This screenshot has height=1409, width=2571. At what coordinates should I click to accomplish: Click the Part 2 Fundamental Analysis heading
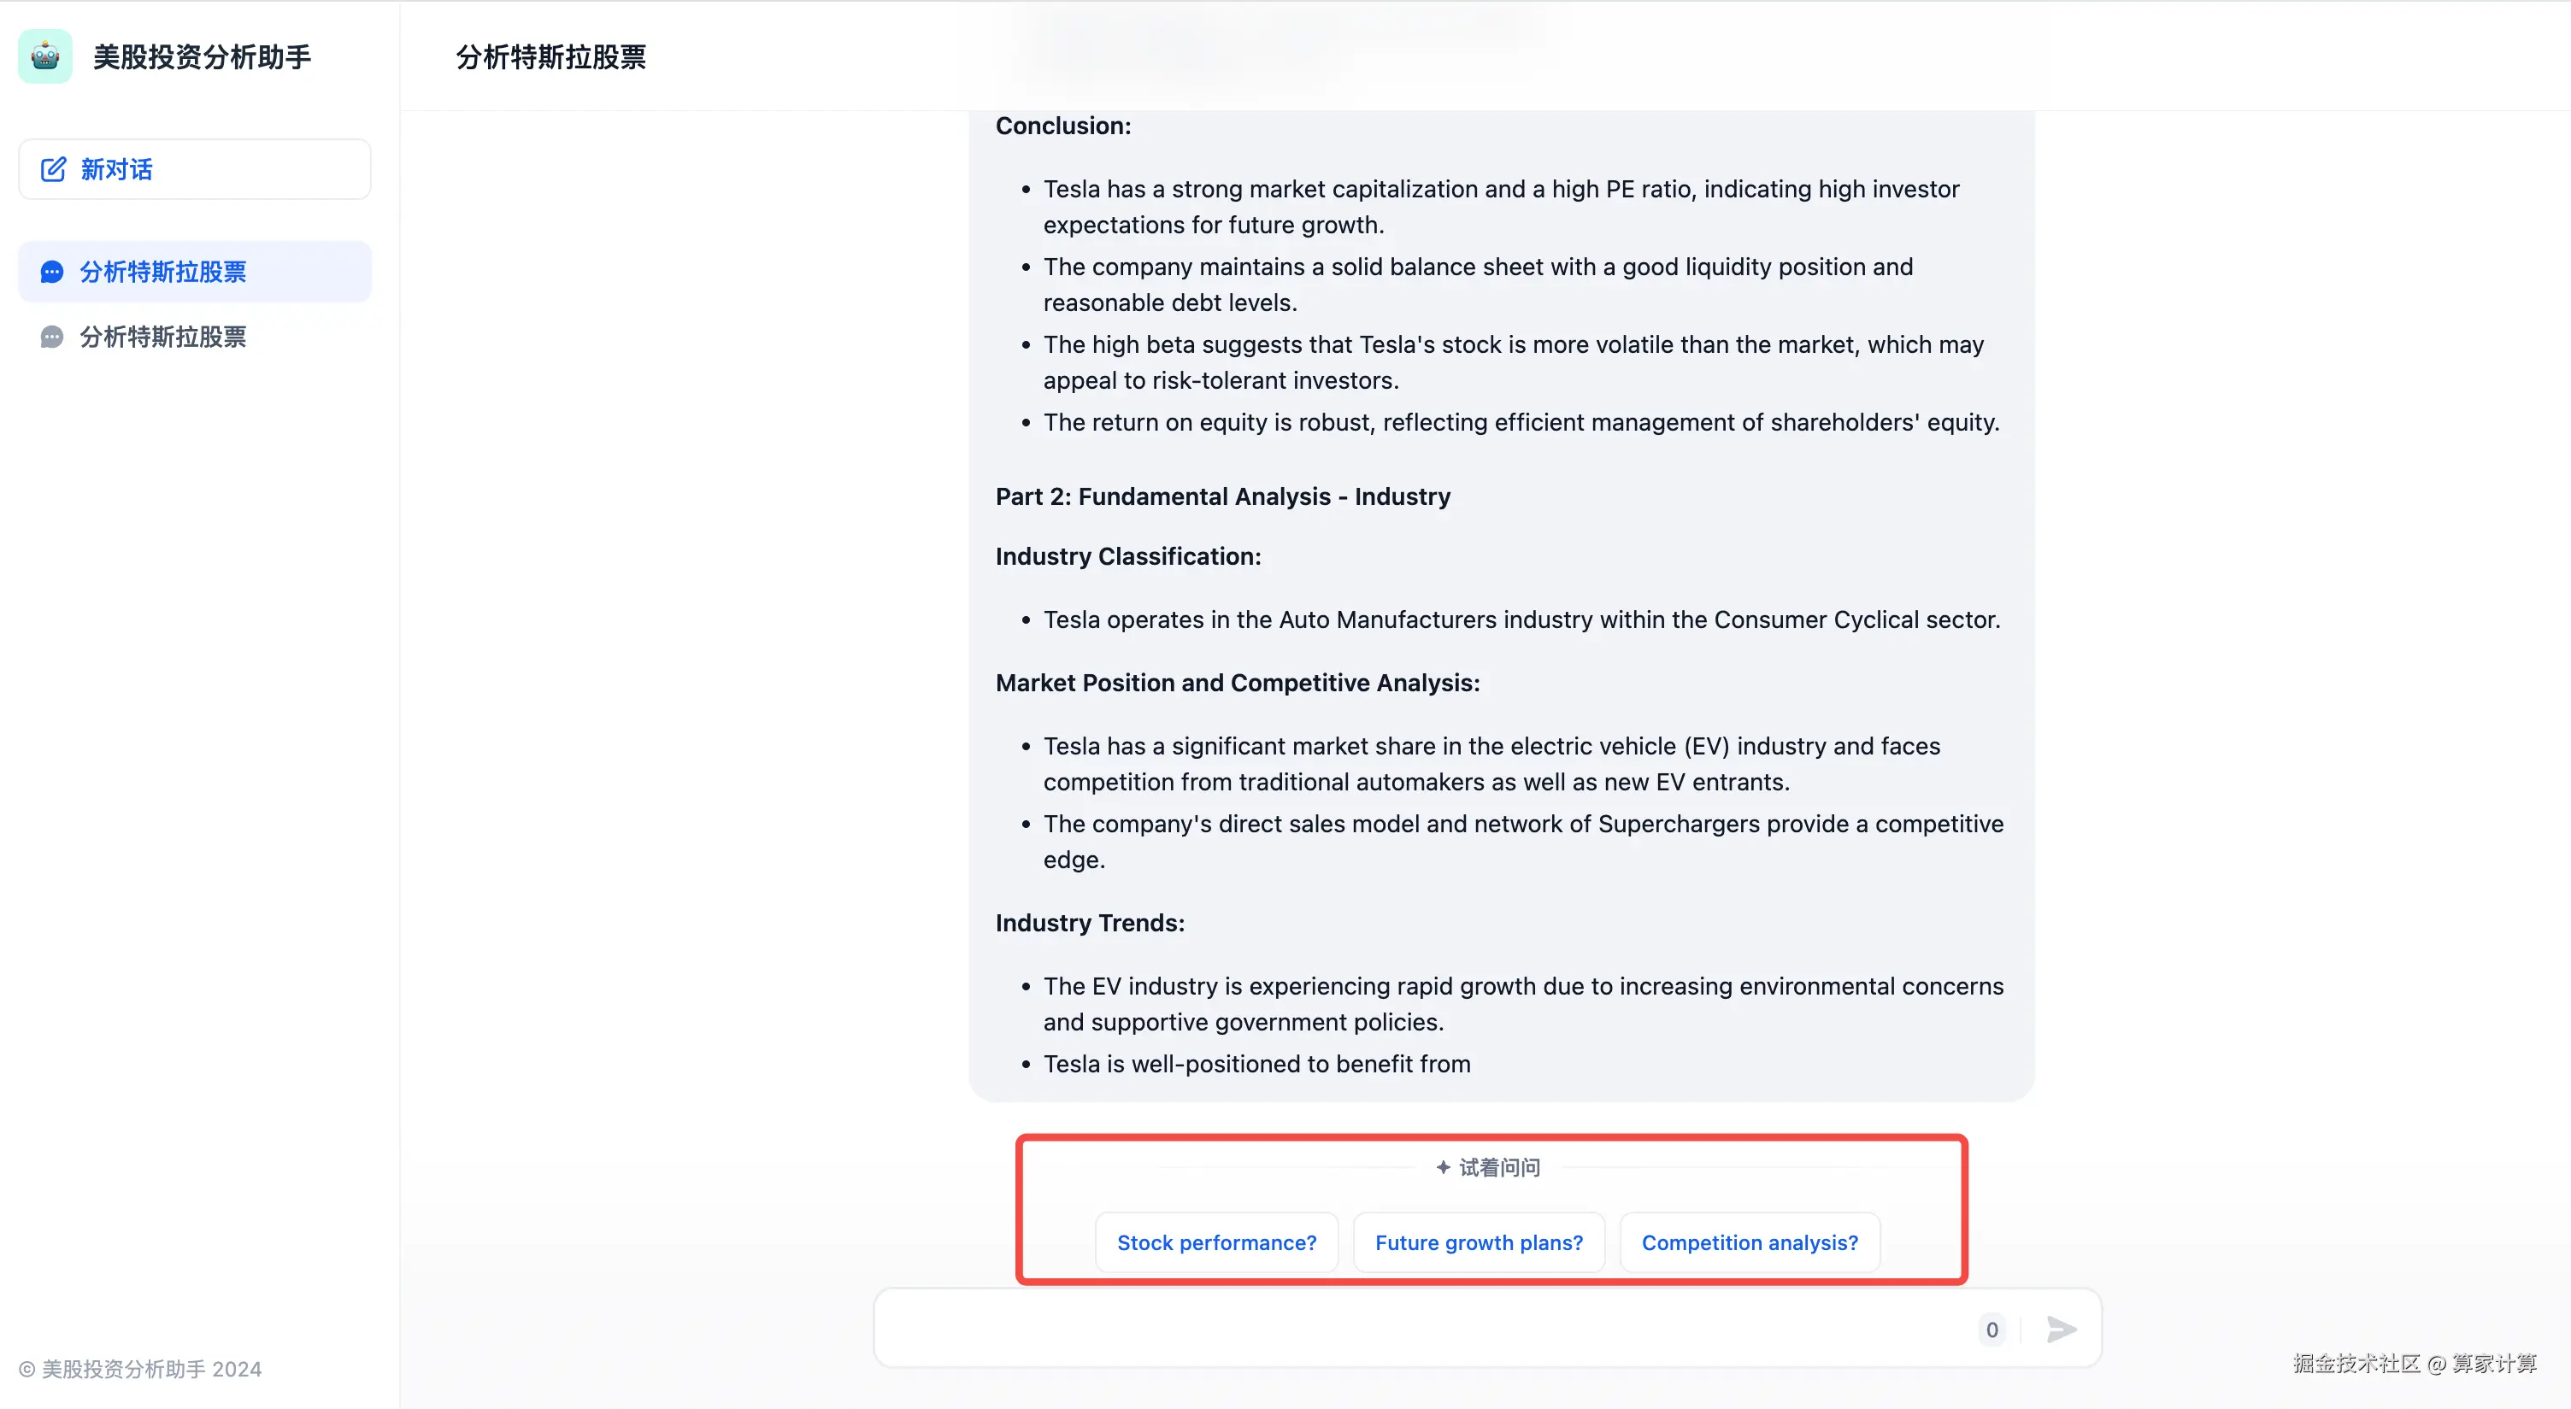[1222, 497]
